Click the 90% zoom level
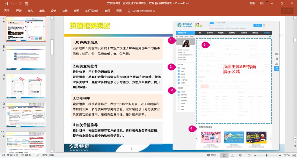 tap(287, 155)
